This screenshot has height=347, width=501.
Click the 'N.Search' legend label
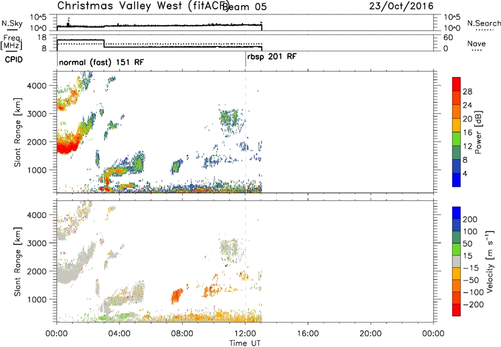point(483,23)
